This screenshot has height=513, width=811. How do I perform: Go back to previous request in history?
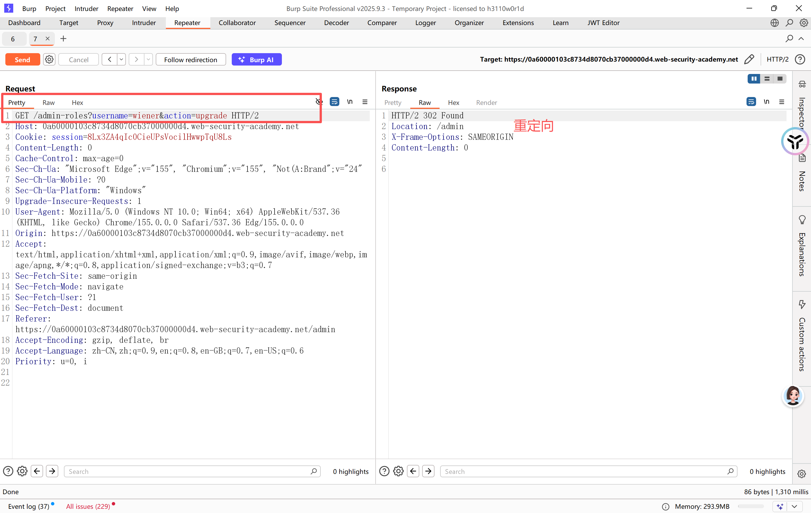point(110,60)
